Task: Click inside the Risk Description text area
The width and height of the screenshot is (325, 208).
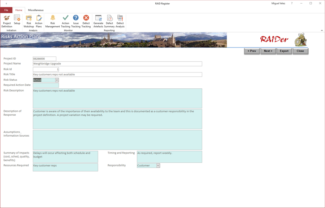Action: coord(117,98)
